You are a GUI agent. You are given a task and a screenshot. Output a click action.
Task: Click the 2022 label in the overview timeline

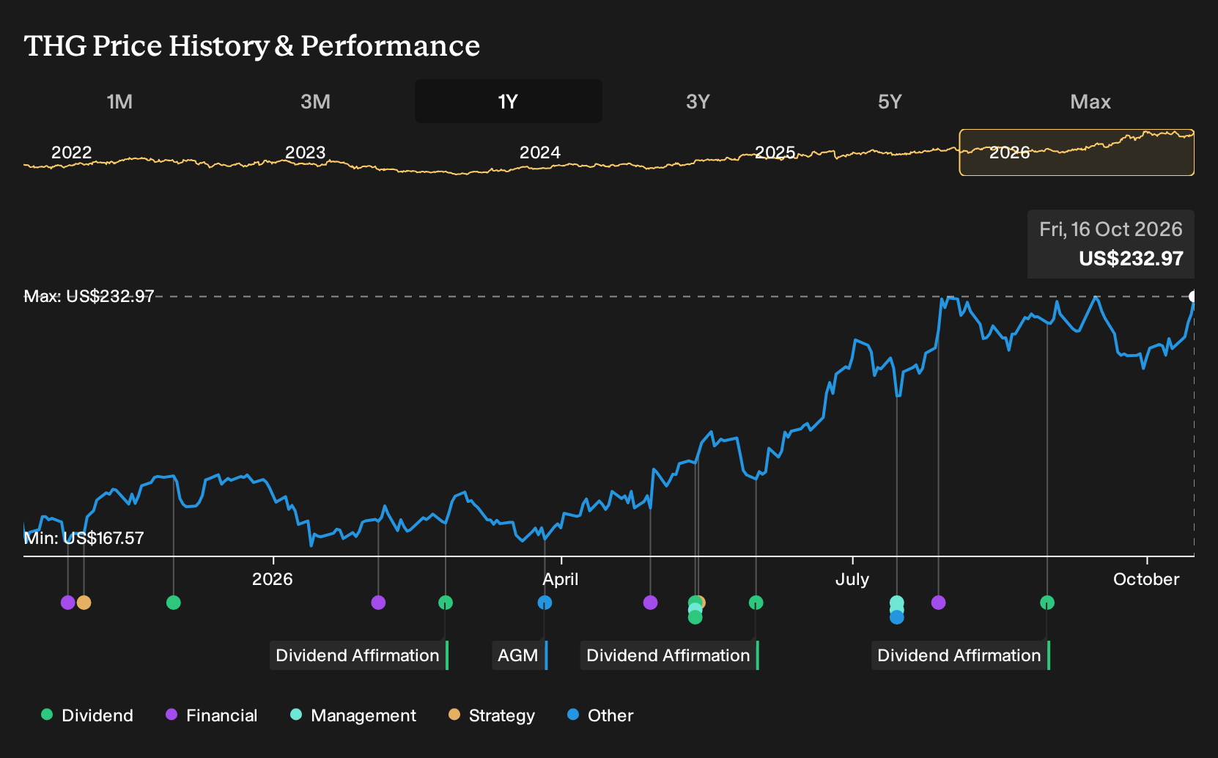pos(71,152)
